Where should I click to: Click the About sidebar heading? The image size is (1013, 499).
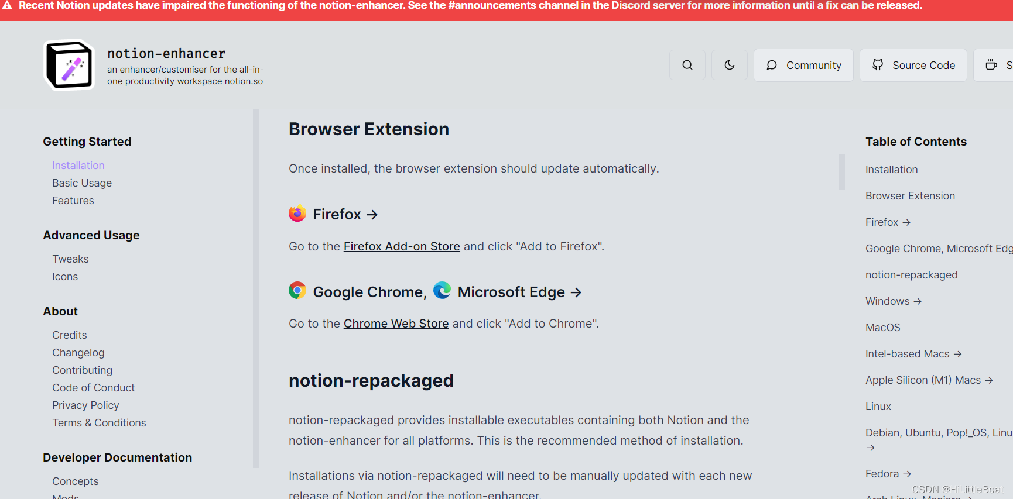pyautogui.click(x=60, y=311)
